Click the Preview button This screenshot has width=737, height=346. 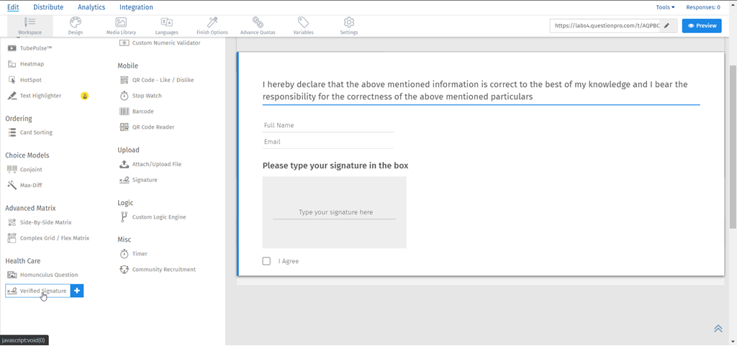pos(702,26)
